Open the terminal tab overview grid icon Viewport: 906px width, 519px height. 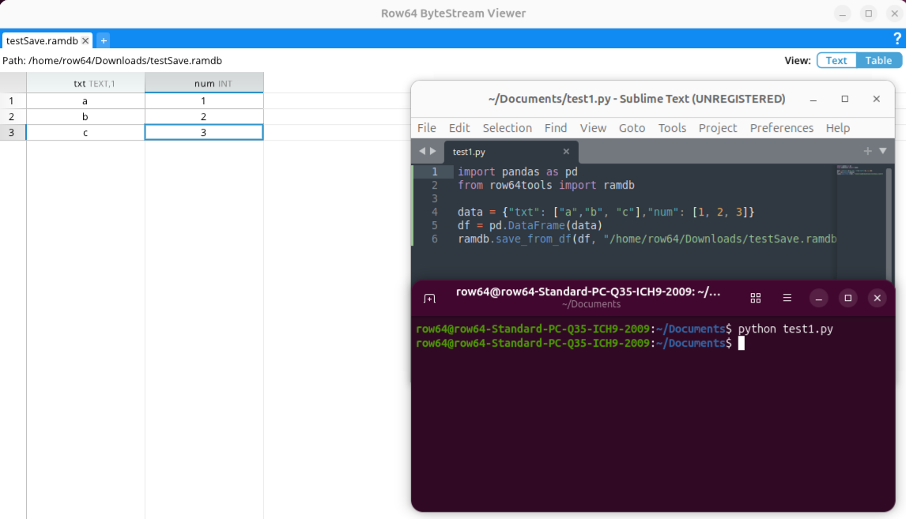point(755,298)
